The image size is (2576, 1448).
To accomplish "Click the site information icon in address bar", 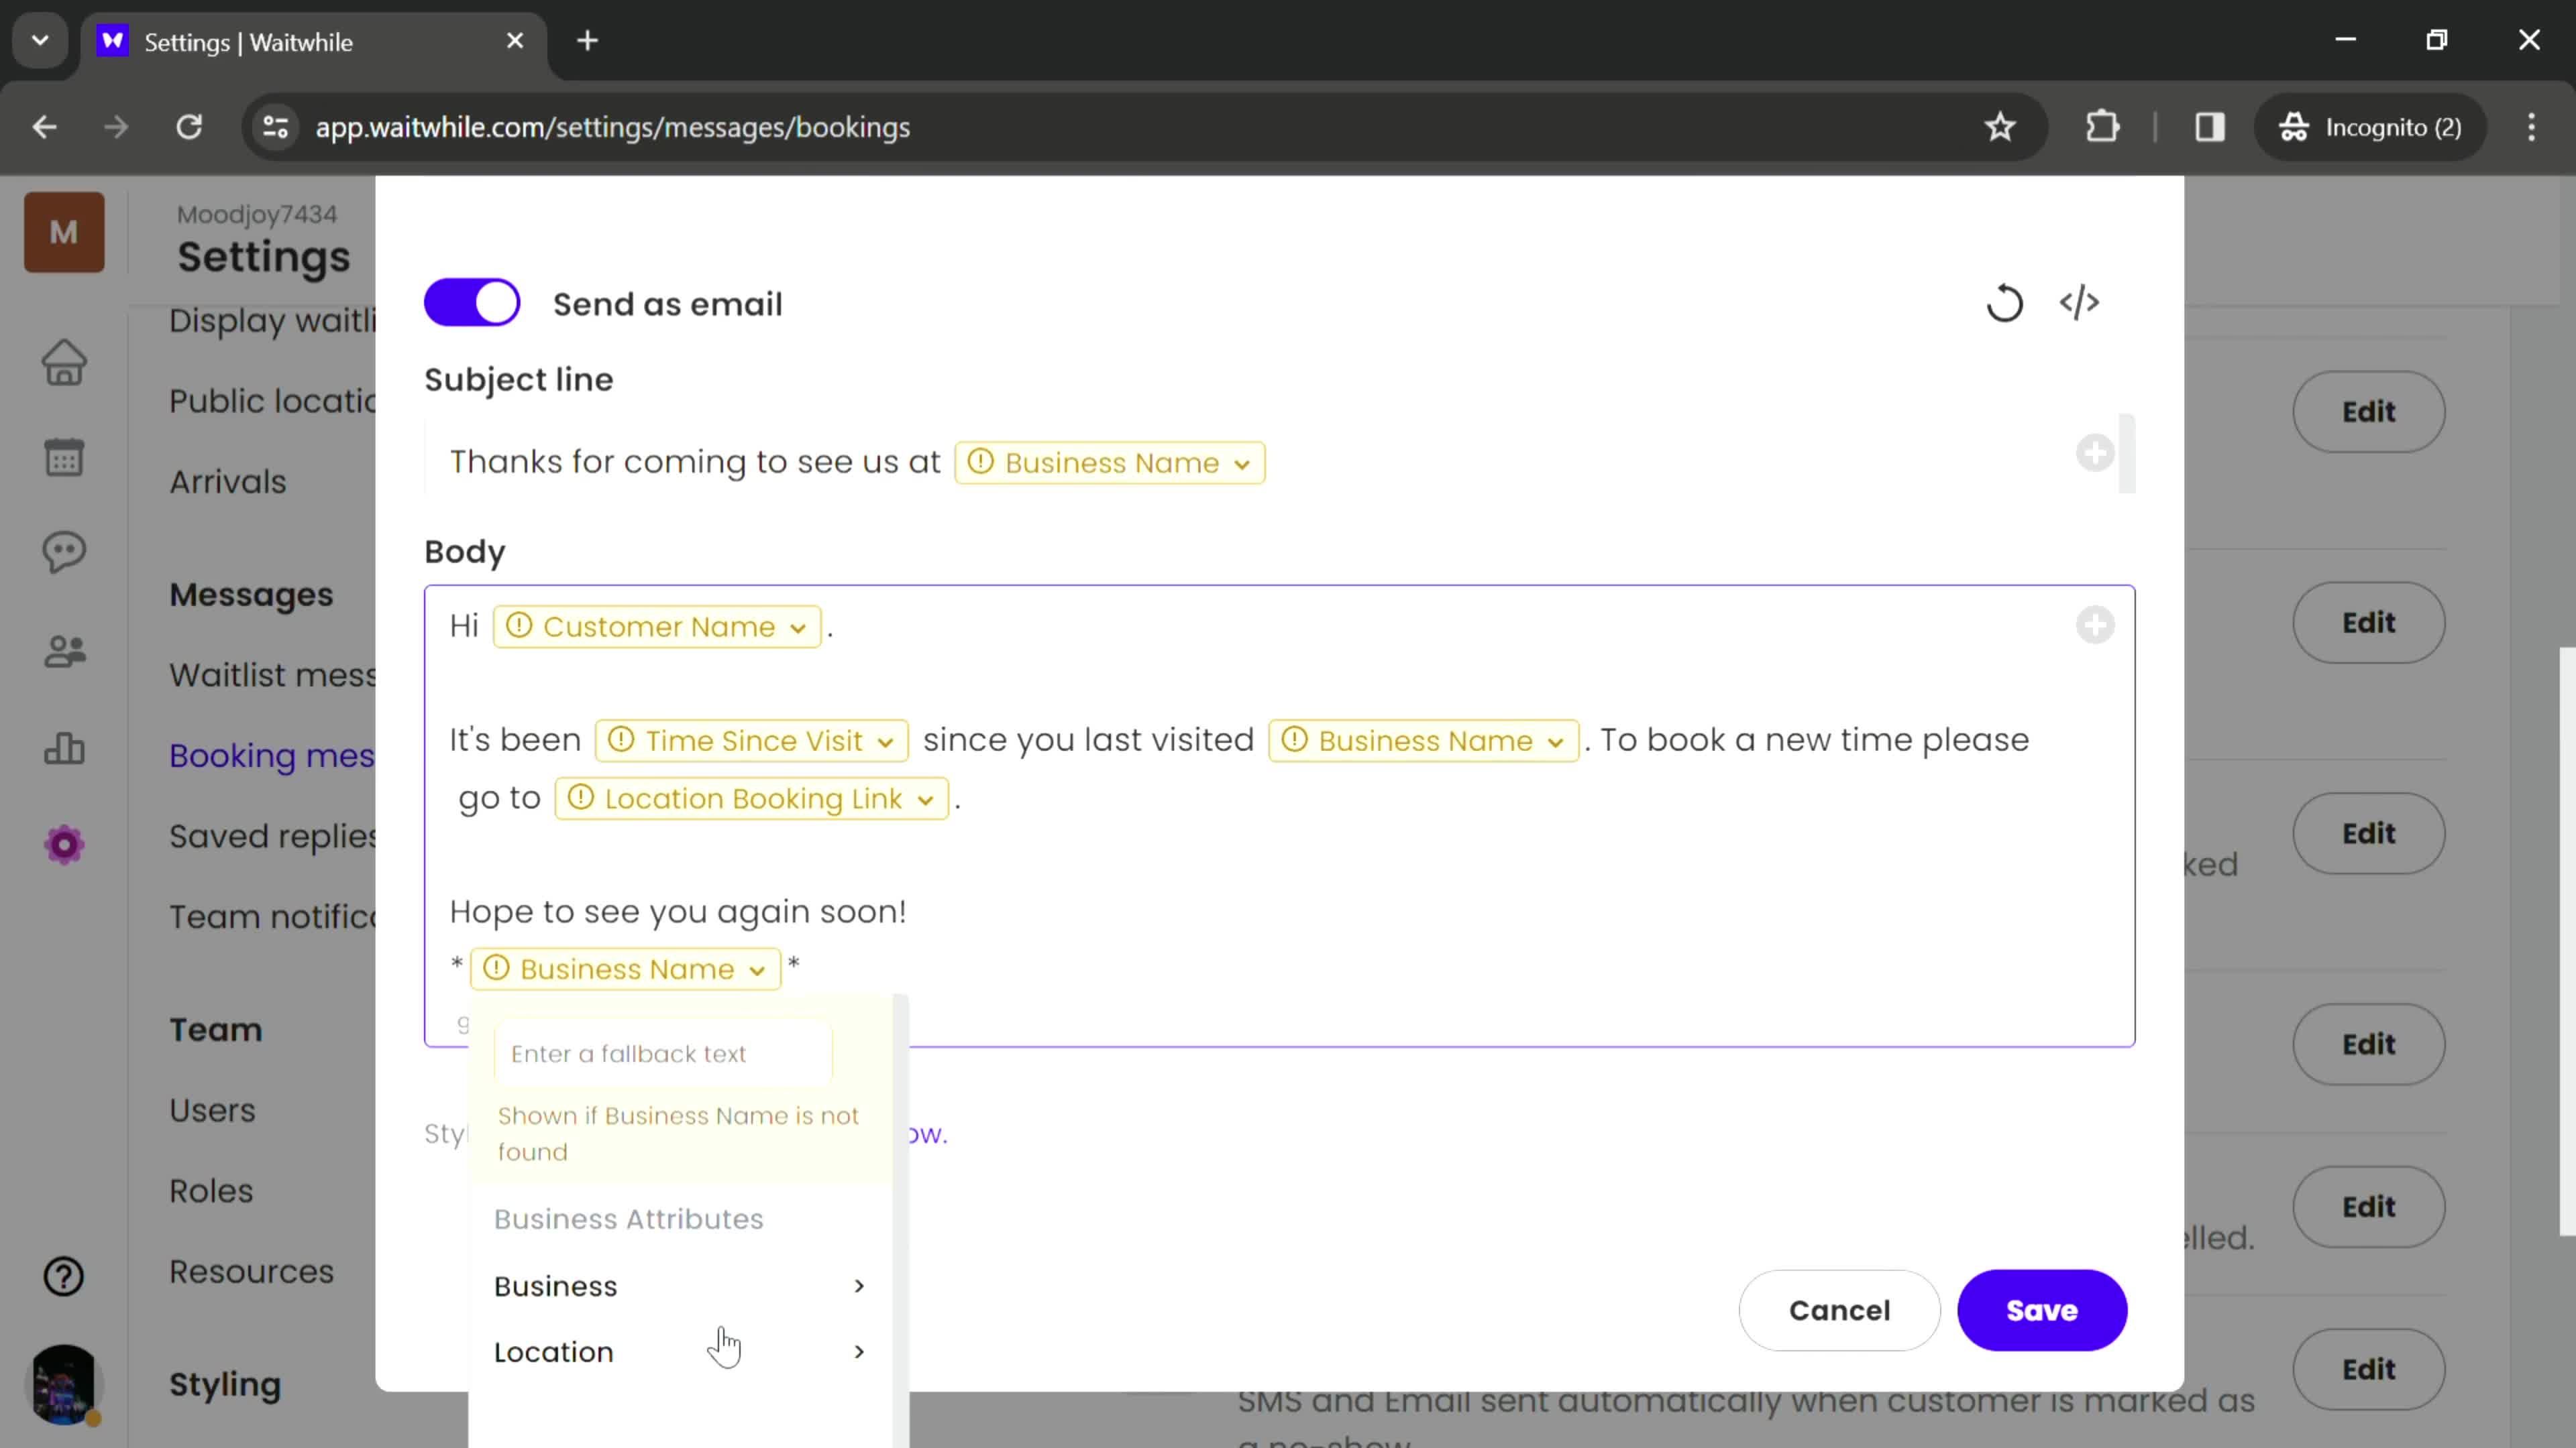I will tap(275, 127).
